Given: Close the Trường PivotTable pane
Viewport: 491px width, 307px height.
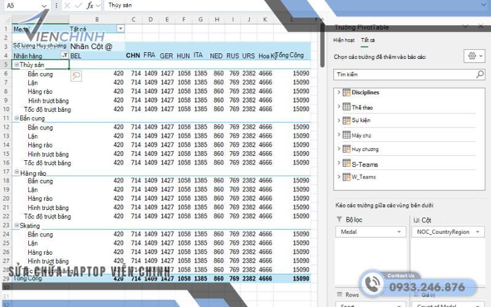Looking at the screenshot, I should pos(481,26).
